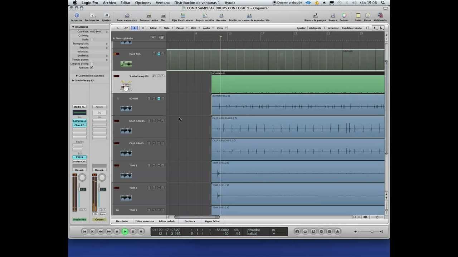The width and height of the screenshot is (458, 257).
Task: Open the Editar dropdown menu
Action: pyautogui.click(x=154, y=28)
